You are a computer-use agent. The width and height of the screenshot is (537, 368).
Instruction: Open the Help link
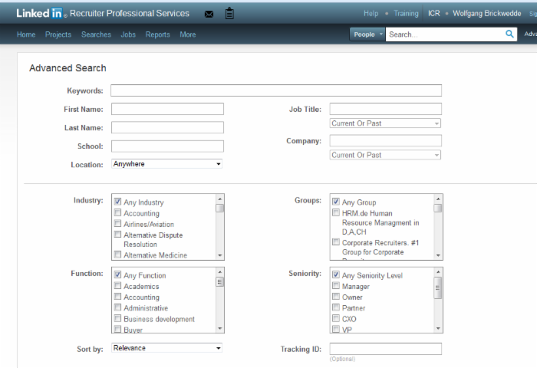pos(371,13)
